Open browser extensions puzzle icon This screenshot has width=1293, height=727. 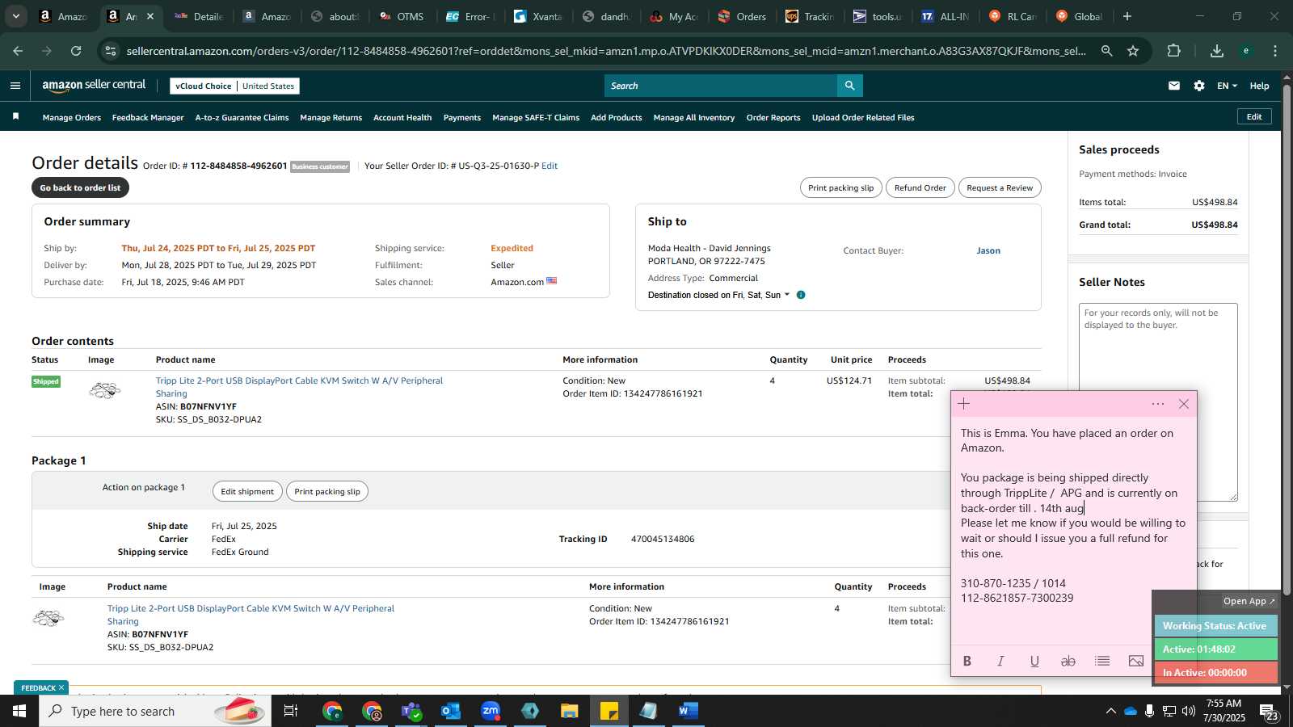pyautogui.click(x=1174, y=51)
